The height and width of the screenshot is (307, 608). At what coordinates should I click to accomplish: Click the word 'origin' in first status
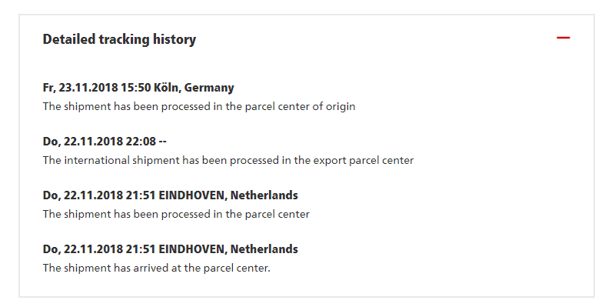coord(341,107)
